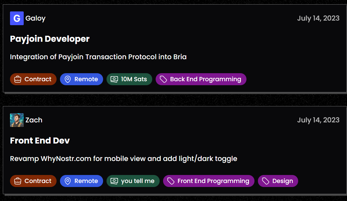This screenshot has height=201, width=347.
Task: Click the WhyNostr.com revamp description text
Action: click(x=123, y=159)
